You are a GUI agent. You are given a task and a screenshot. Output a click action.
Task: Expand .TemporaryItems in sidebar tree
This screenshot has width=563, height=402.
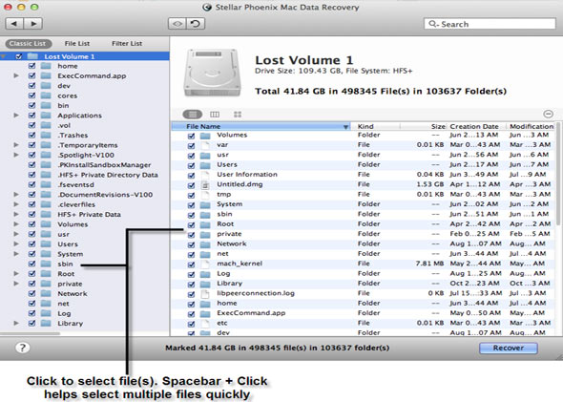[16, 145]
